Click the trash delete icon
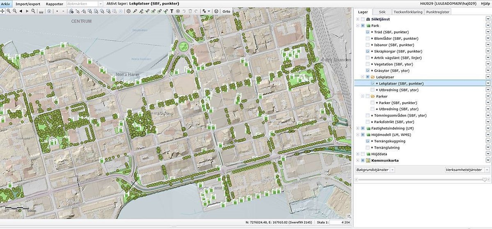Screen dimensions: 492x229 [190, 11]
